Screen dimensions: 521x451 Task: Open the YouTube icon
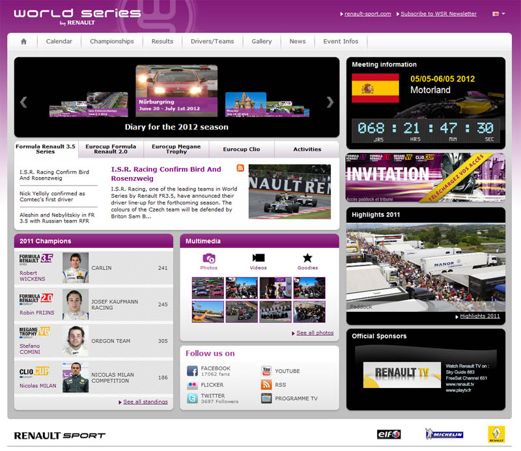(x=266, y=371)
